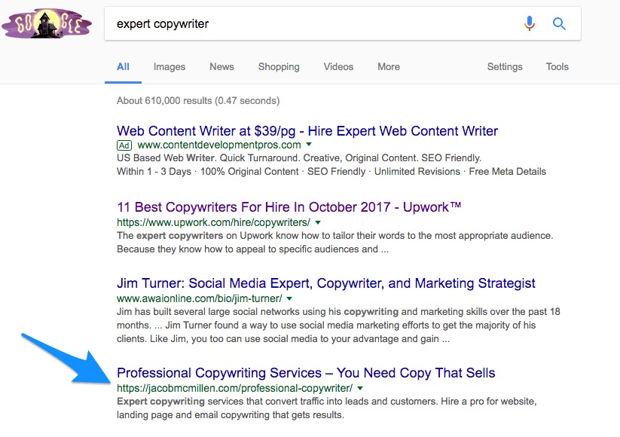
Task: Click the blue magnifying glass search icon
Action: (x=559, y=23)
